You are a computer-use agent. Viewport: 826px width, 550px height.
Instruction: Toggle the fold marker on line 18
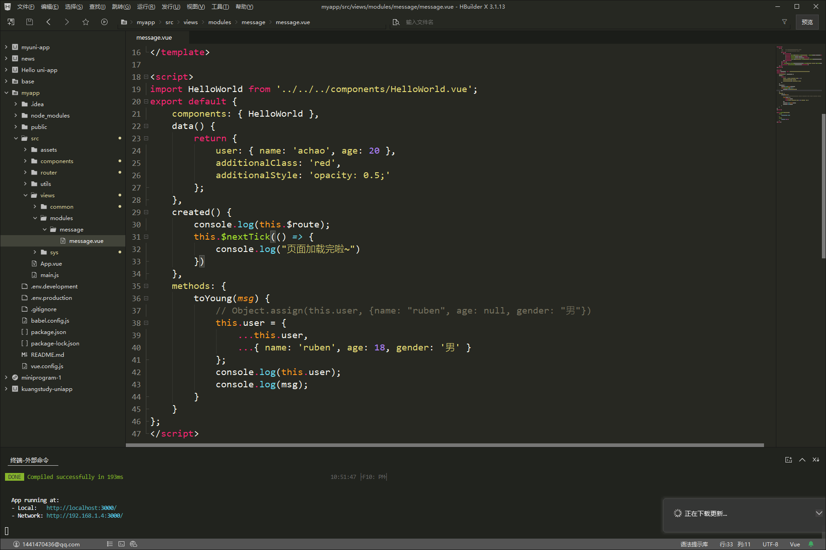[146, 77]
